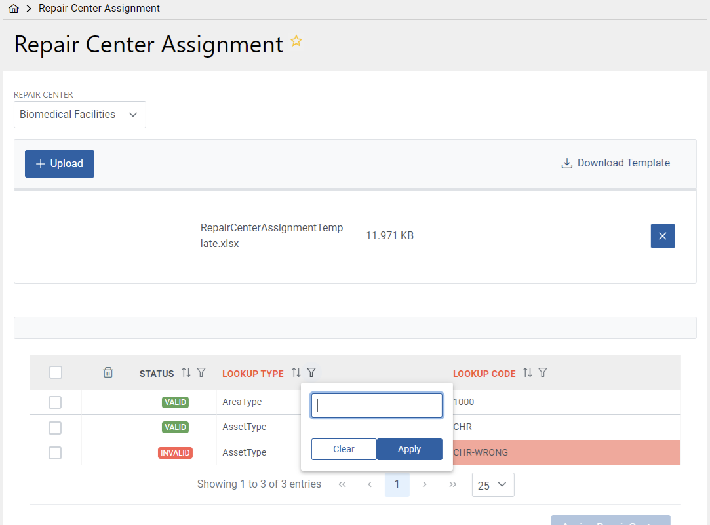Click the Download Template link
This screenshot has width=710, height=525.
pyautogui.click(x=616, y=163)
